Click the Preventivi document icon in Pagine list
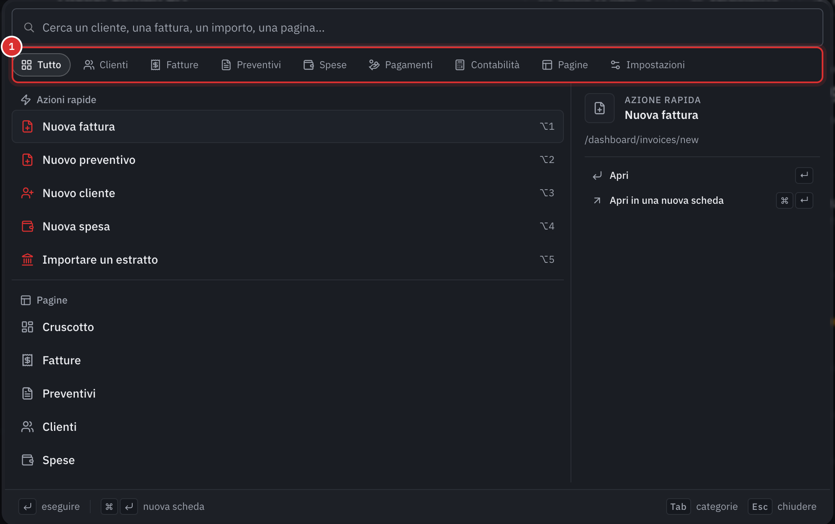 pos(27,393)
